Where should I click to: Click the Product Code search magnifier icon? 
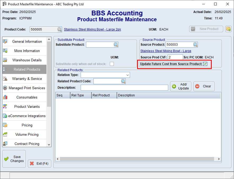pyautogui.click(x=60, y=29)
